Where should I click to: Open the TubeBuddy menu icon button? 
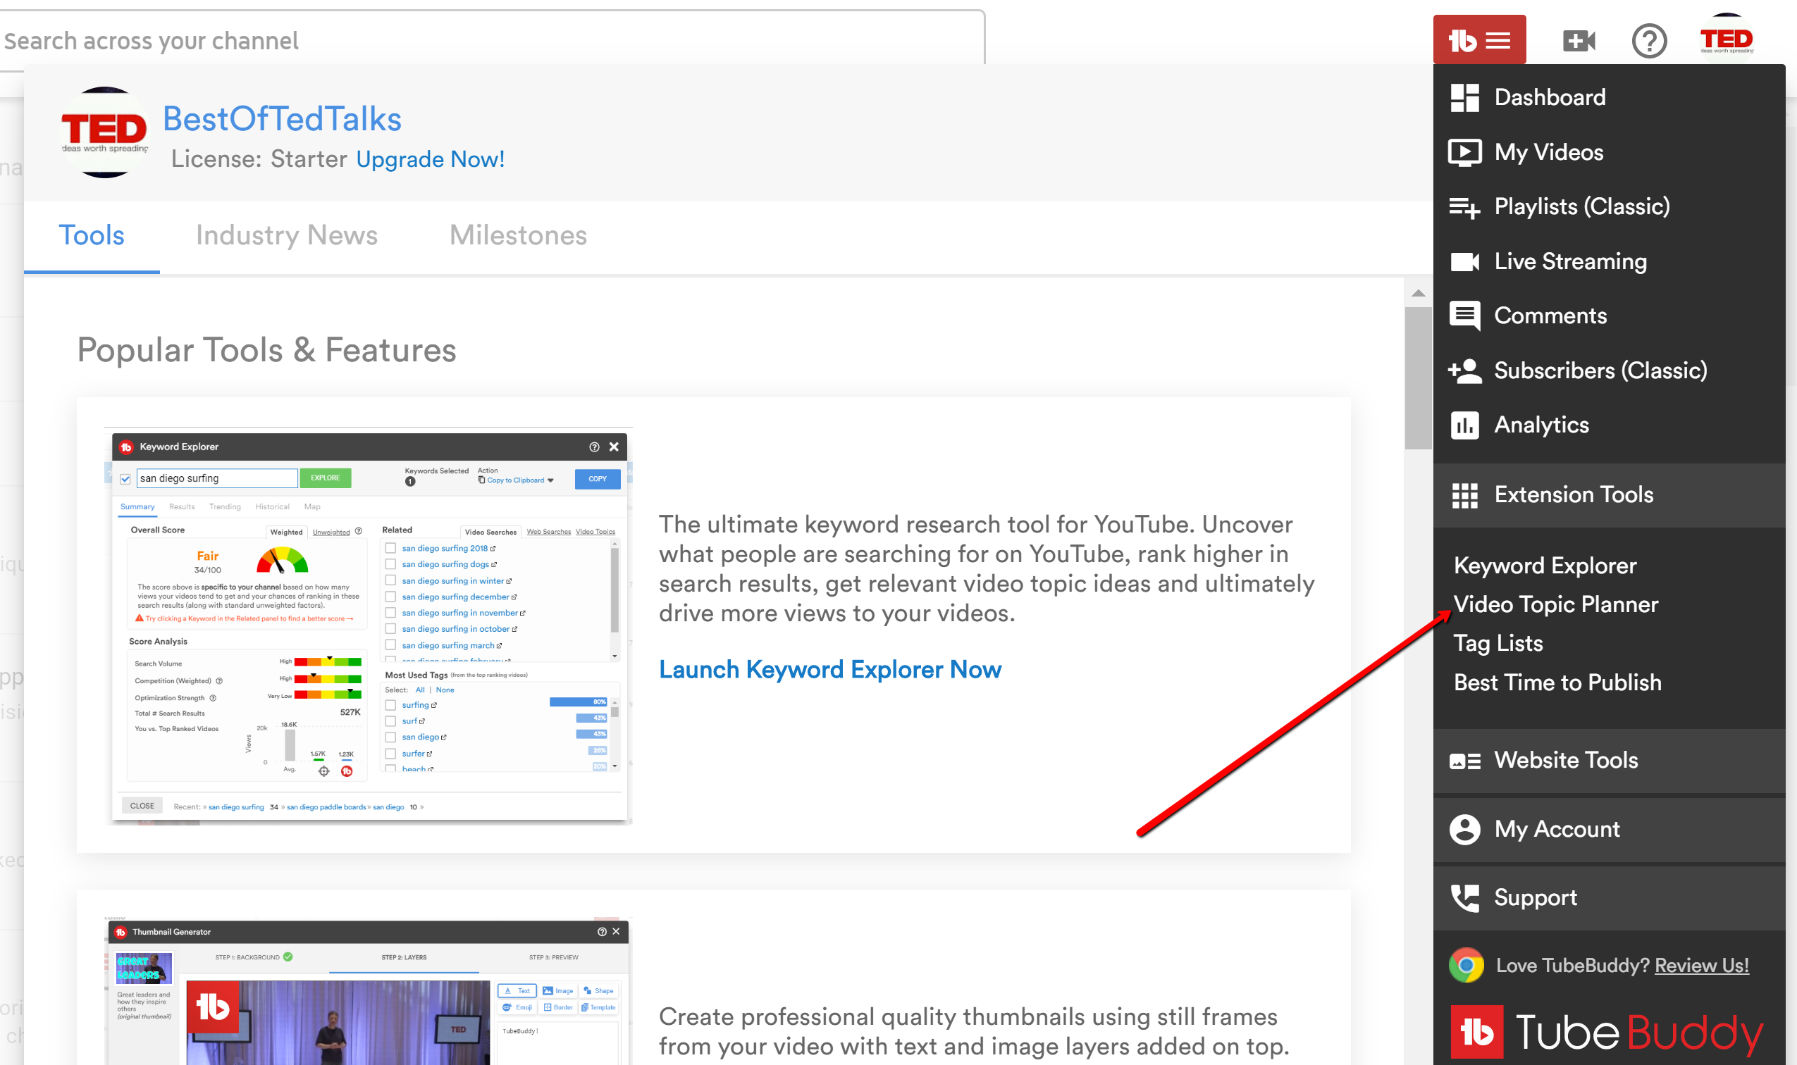pos(1479,40)
